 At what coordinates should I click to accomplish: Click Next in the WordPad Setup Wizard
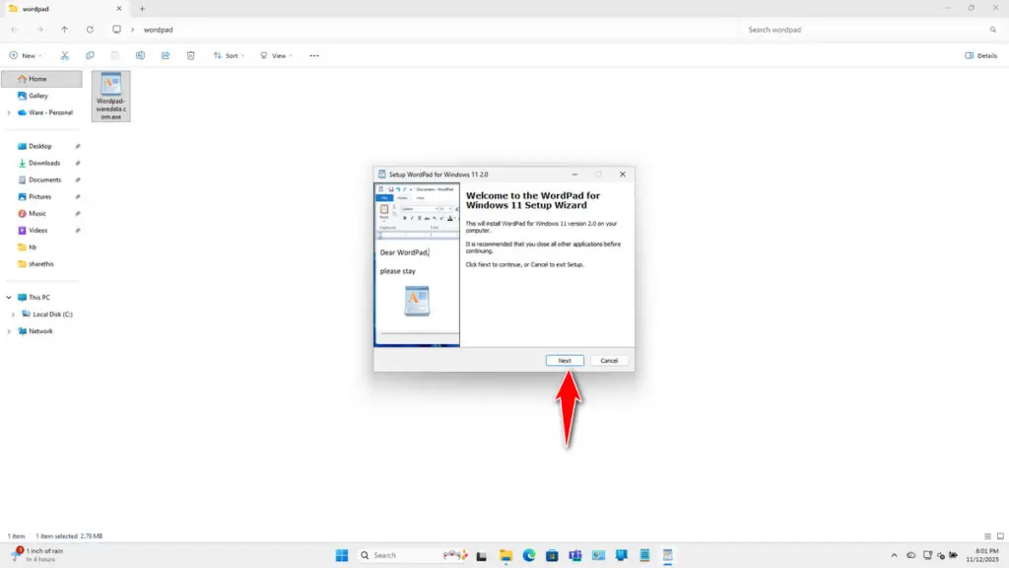pos(565,360)
